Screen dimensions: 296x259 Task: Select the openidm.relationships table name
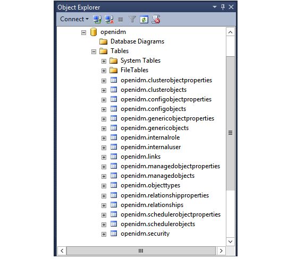[152, 205]
